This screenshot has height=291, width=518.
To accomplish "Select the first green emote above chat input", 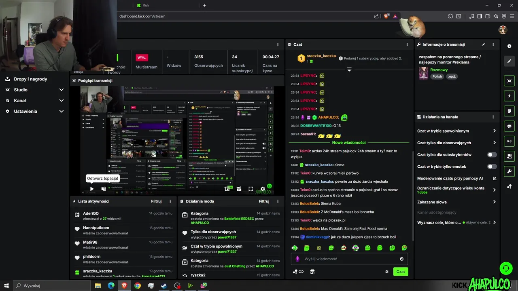I will pyautogui.click(x=295, y=248).
